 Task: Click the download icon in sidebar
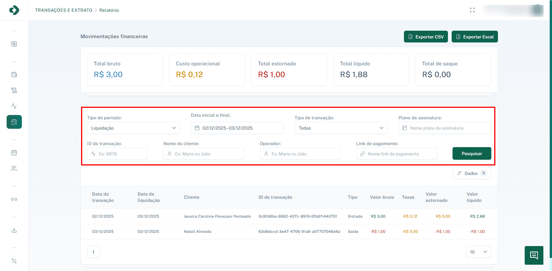[x=14, y=230]
